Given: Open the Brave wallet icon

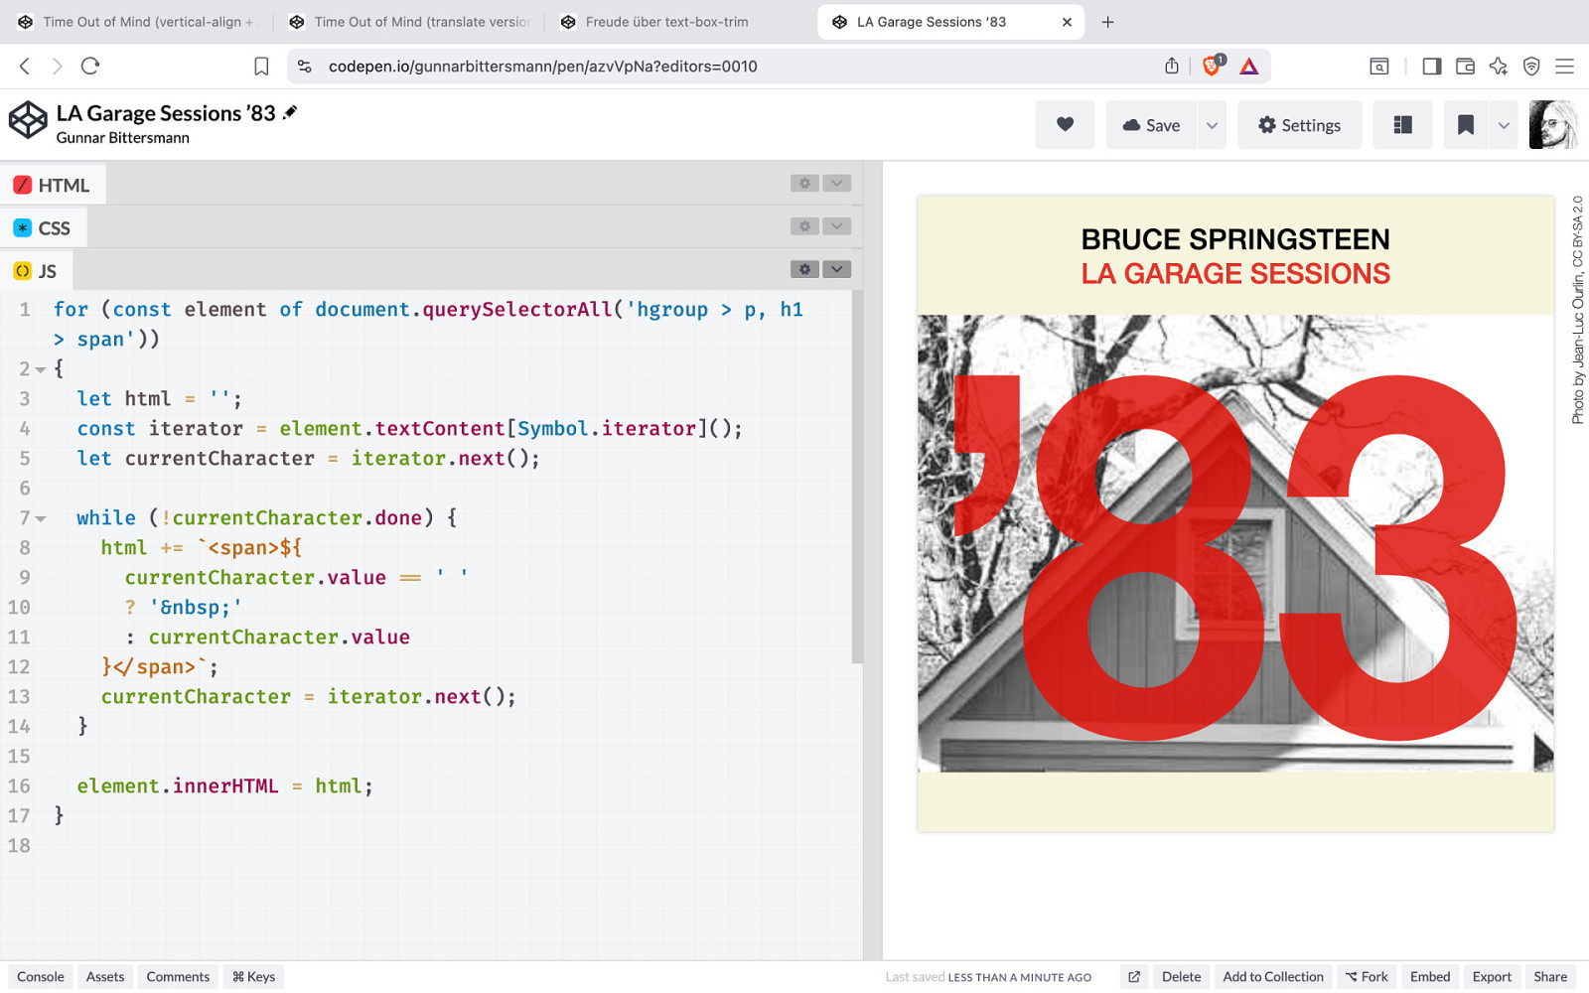Looking at the screenshot, I should point(1465,67).
